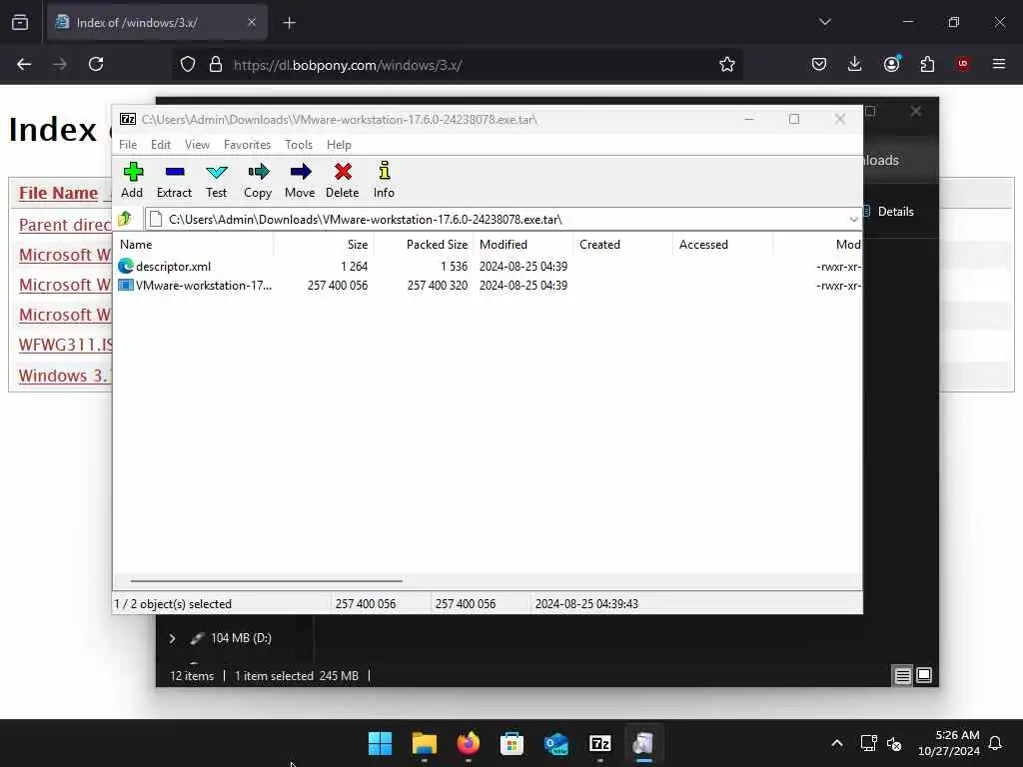Select 104 MB (D:) drive in Explorer
Image resolution: width=1023 pixels, height=767 pixels.
[x=240, y=638]
